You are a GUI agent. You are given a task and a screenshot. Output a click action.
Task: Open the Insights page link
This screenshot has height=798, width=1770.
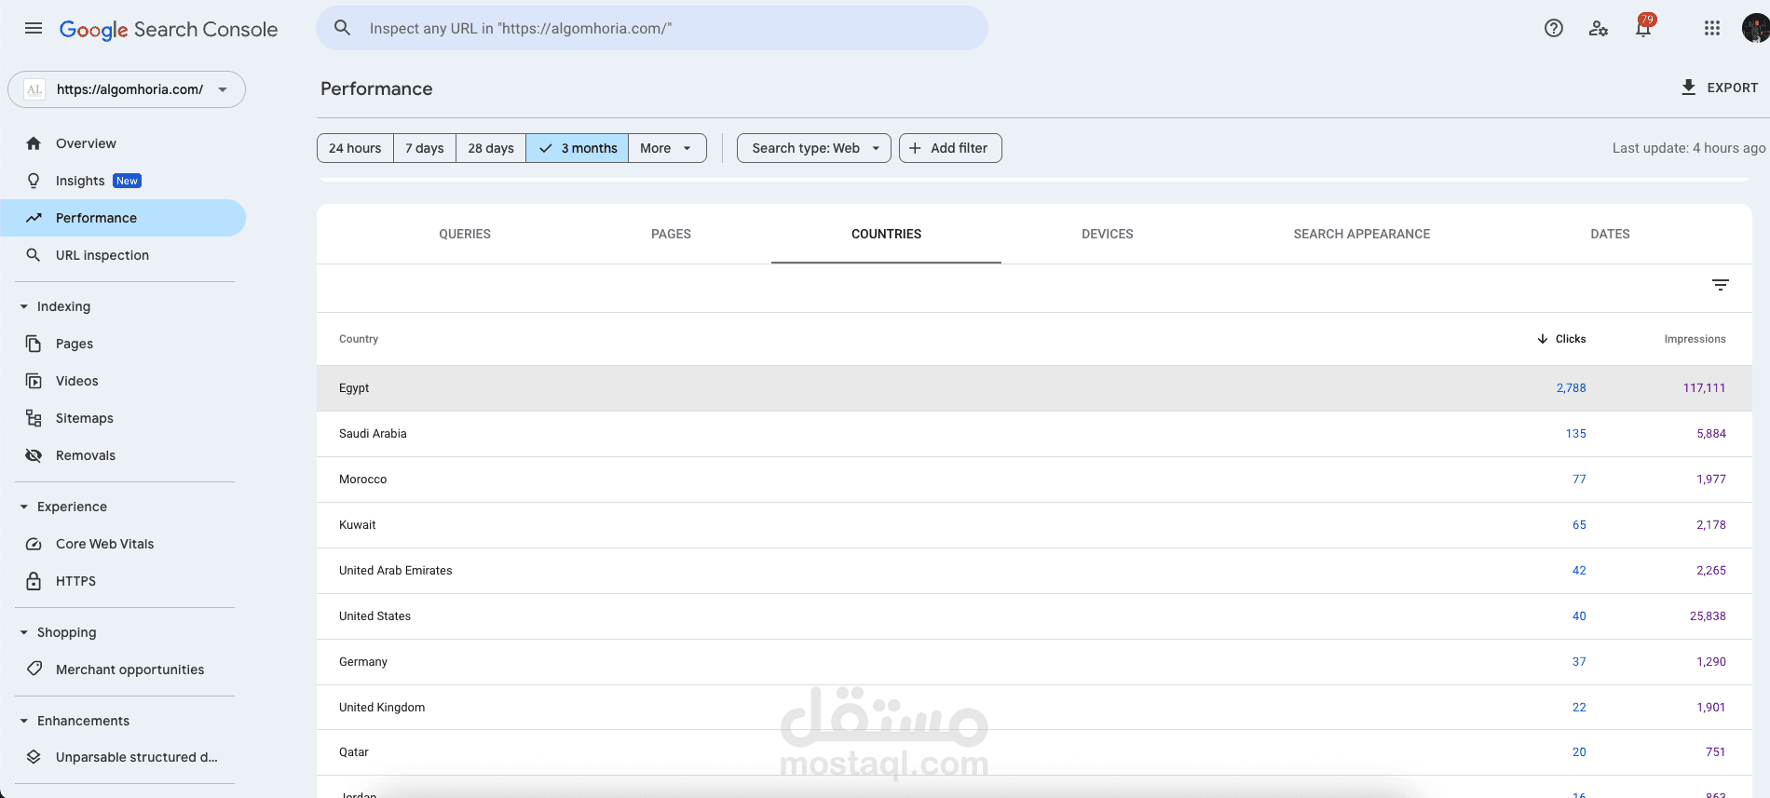(x=80, y=181)
